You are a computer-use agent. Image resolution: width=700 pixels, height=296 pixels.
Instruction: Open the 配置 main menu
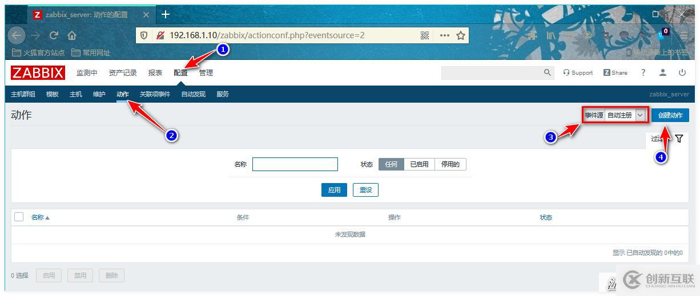(x=180, y=73)
